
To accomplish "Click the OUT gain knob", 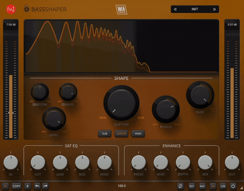I will [x=232, y=162].
